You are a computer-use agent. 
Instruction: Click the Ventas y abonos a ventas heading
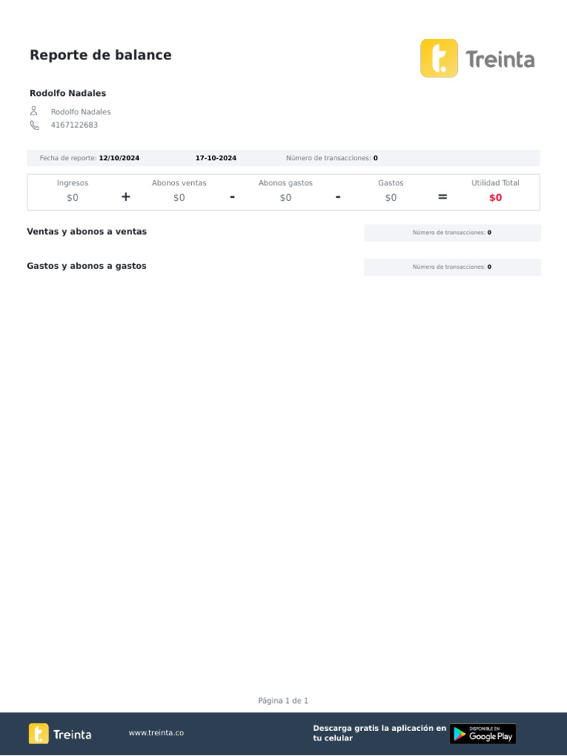87,231
